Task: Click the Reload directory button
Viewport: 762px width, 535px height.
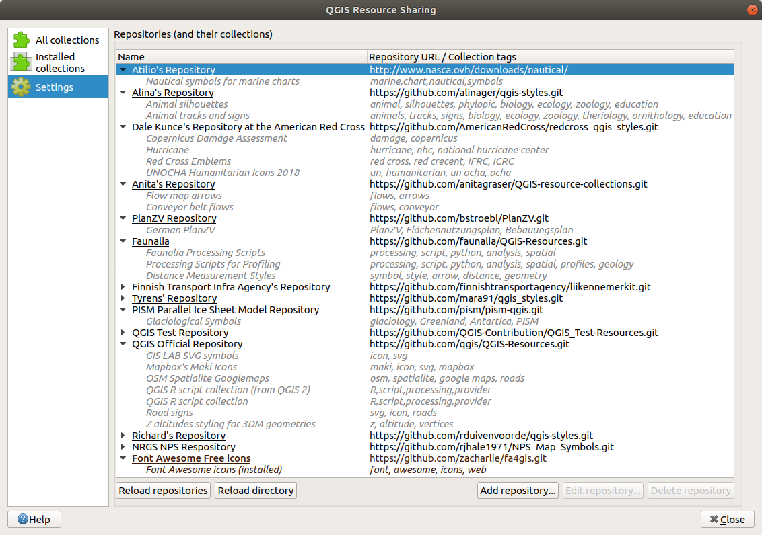Action: click(255, 490)
